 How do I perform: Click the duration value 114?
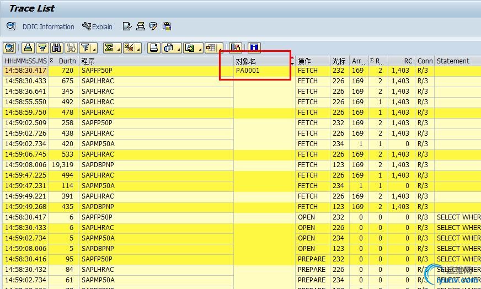[x=67, y=186]
